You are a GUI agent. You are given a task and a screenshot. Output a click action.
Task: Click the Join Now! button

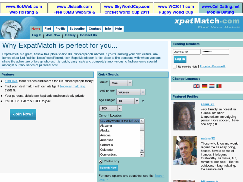[23, 114]
